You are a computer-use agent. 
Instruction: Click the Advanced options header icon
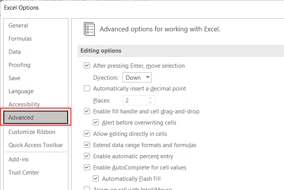(x=89, y=29)
